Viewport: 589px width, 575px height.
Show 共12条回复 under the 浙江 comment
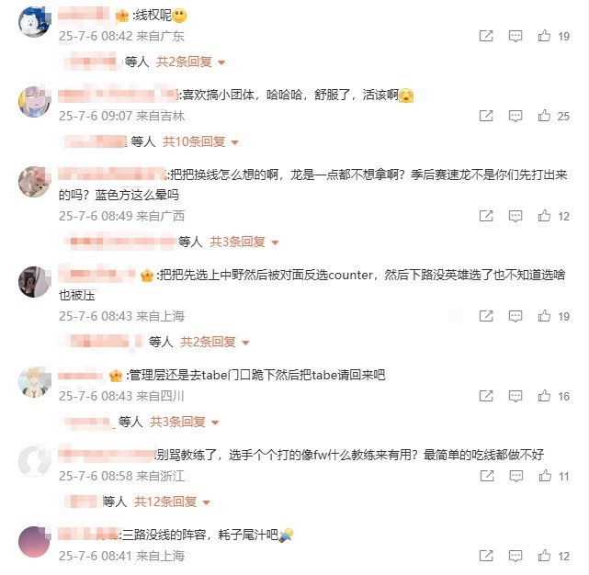(172, 502)
